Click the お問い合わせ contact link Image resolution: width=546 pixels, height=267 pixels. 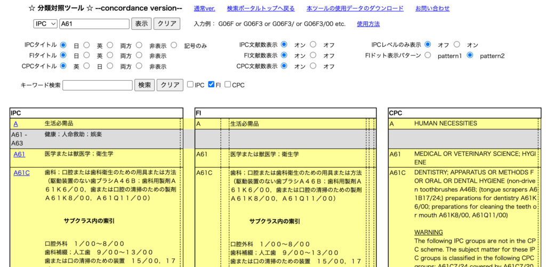[432, 9]
